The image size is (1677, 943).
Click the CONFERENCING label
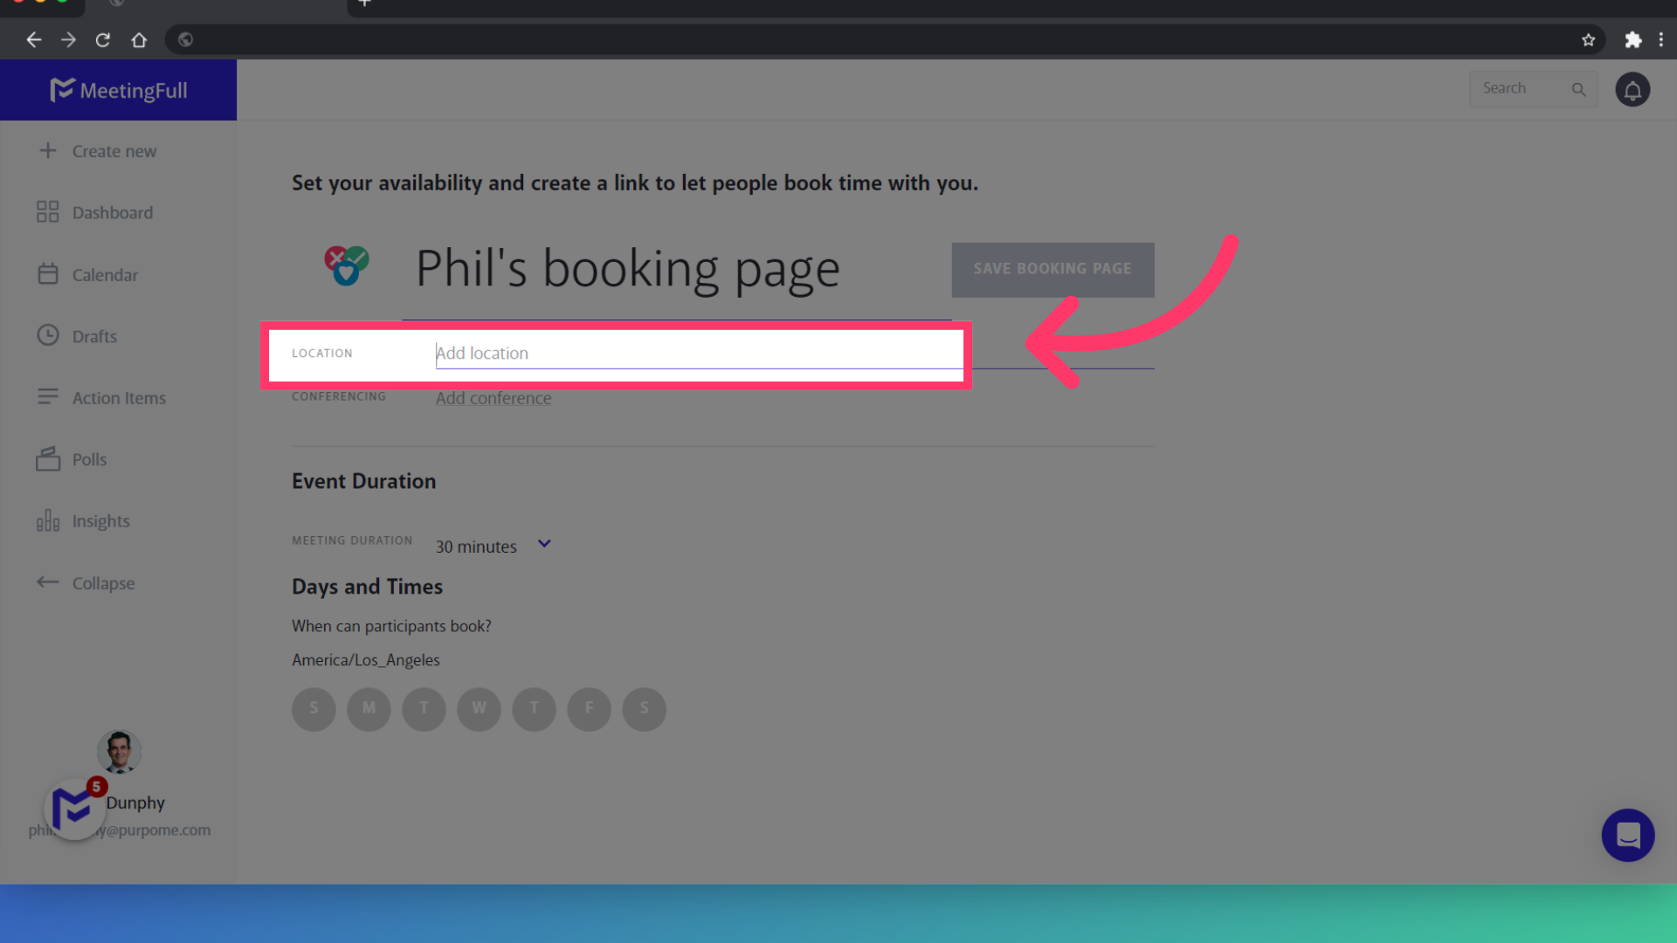[x=339, y=396]
